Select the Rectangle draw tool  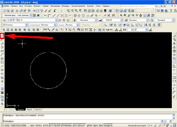pos(2,51)
